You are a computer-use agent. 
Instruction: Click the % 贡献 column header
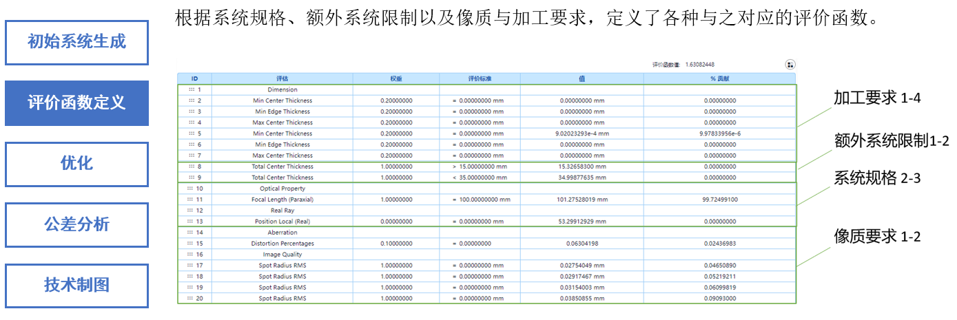719,78
